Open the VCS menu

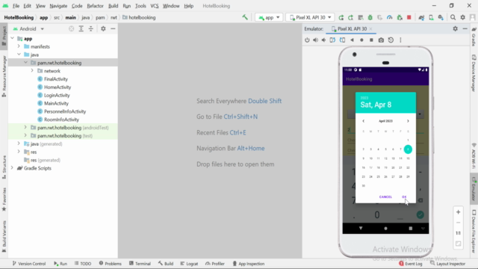[x=155, y=6]
